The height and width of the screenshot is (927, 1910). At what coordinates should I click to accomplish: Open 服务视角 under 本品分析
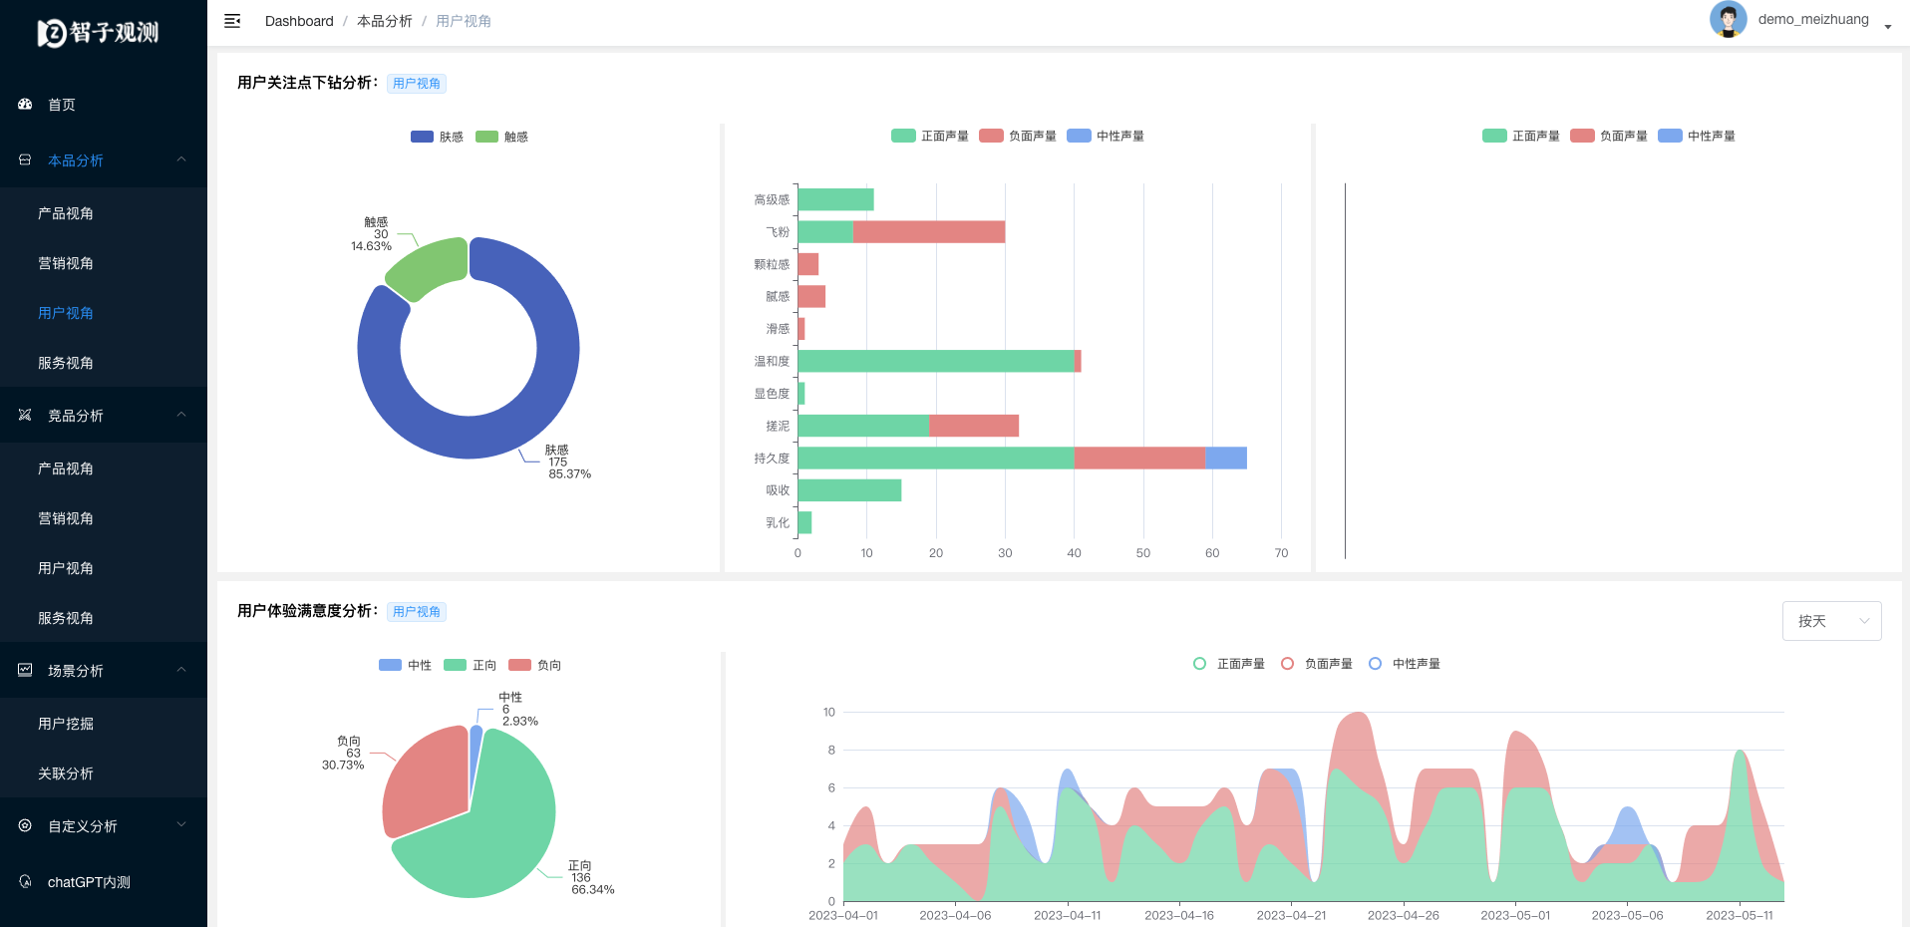click(66, 363)
